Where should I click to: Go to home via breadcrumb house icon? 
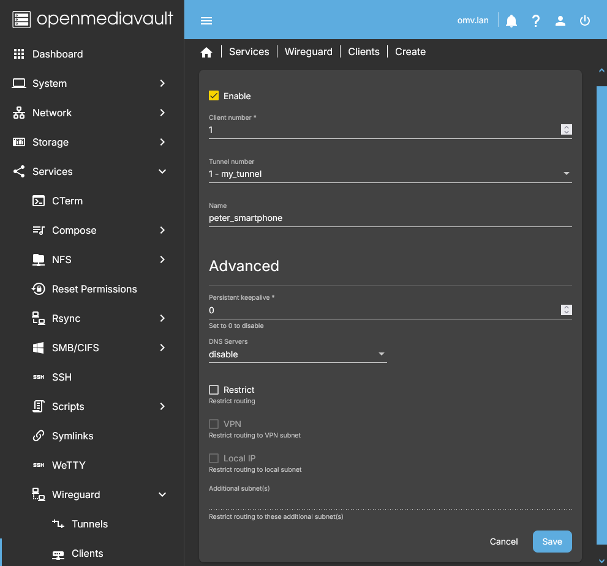pyautogui.click(x=206, y=52)
